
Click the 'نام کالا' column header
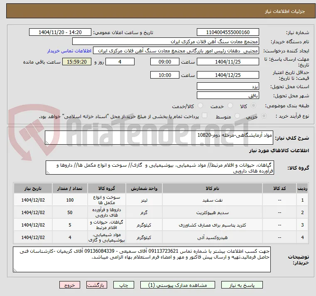[x=213, y=188]
